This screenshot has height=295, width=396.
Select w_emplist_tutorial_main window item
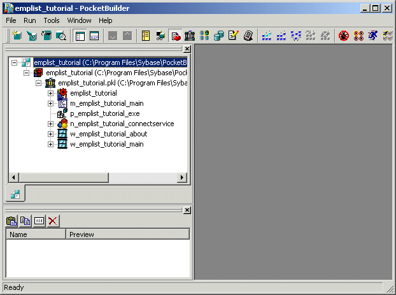[x=107, y=144]
